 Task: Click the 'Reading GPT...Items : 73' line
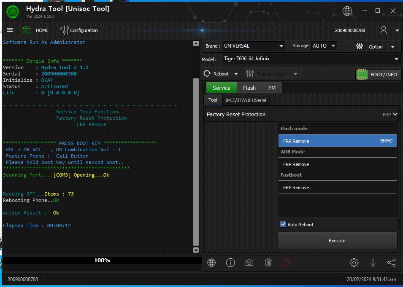(x=38, y=194)
